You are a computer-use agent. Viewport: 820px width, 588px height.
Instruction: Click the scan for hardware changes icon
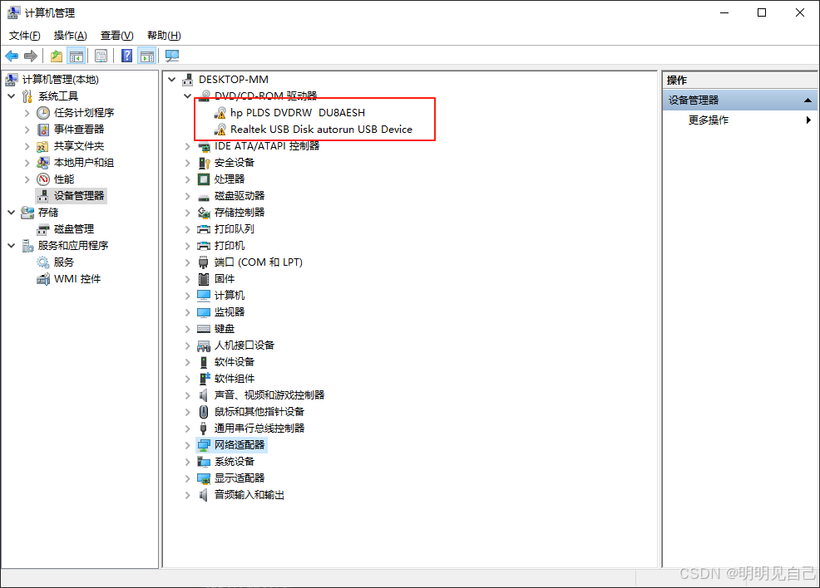pos(172,56)
